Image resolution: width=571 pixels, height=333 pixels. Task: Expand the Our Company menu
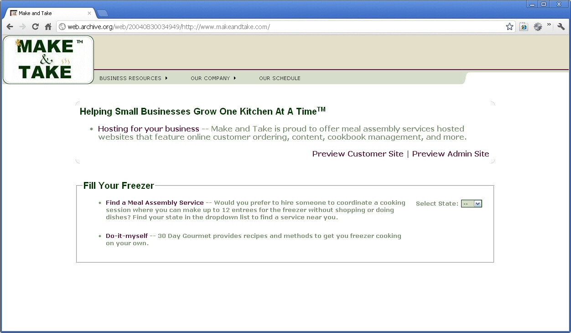pos(213,78)
